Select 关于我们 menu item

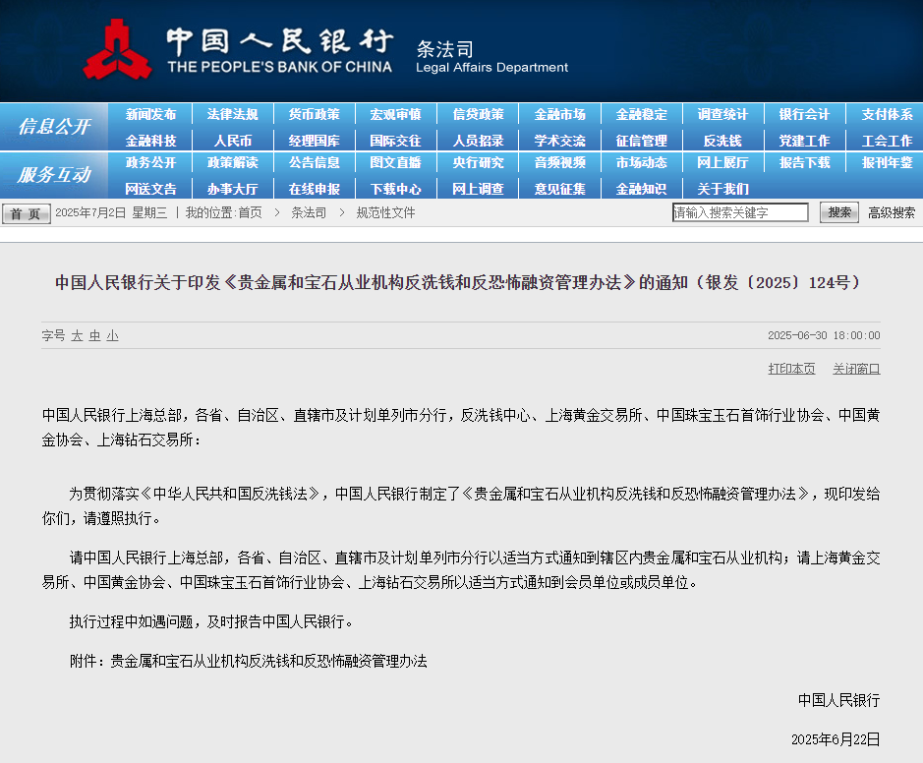click(722, 189)
